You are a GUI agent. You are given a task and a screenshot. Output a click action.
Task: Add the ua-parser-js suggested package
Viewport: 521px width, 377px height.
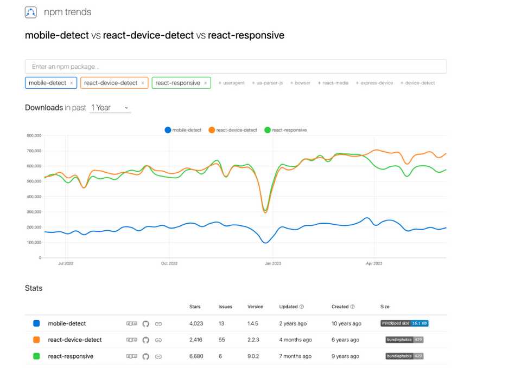point(267,83)
